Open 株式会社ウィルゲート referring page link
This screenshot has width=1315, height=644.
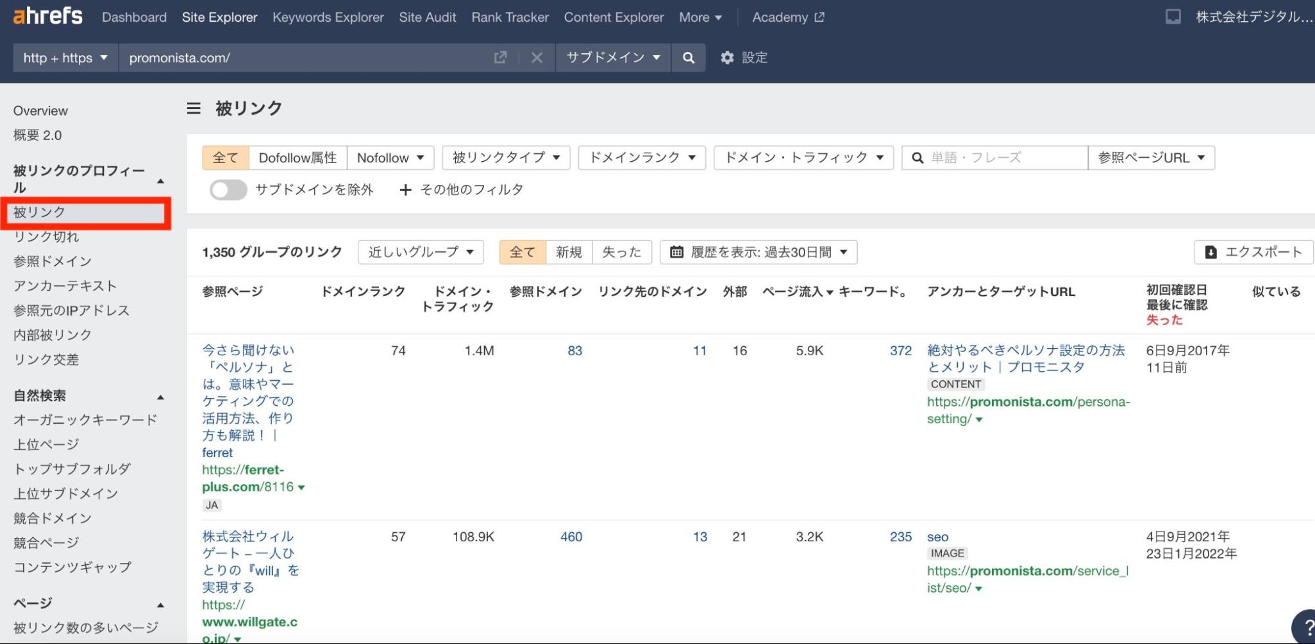pyautogui.click(x=250, y=562)
